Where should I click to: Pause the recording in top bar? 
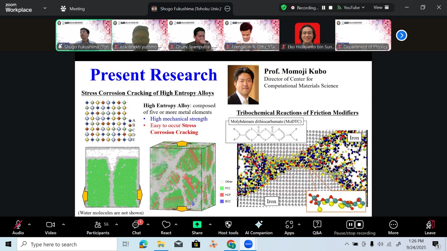pyautogui.click(x=324, y=8)
